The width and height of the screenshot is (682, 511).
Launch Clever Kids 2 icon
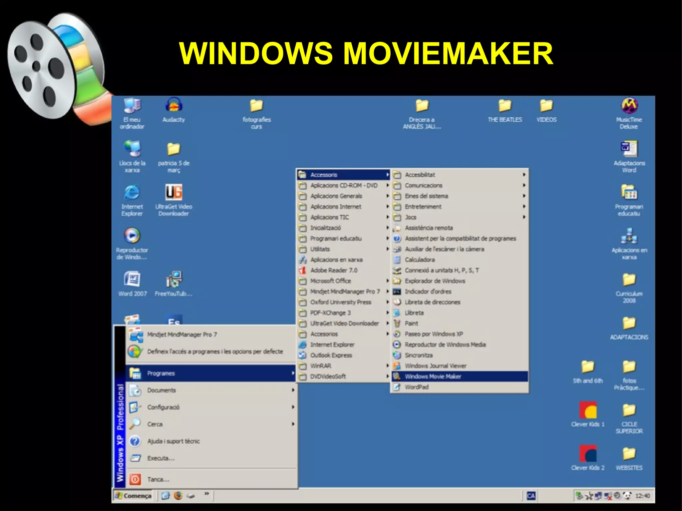(588, 458)
